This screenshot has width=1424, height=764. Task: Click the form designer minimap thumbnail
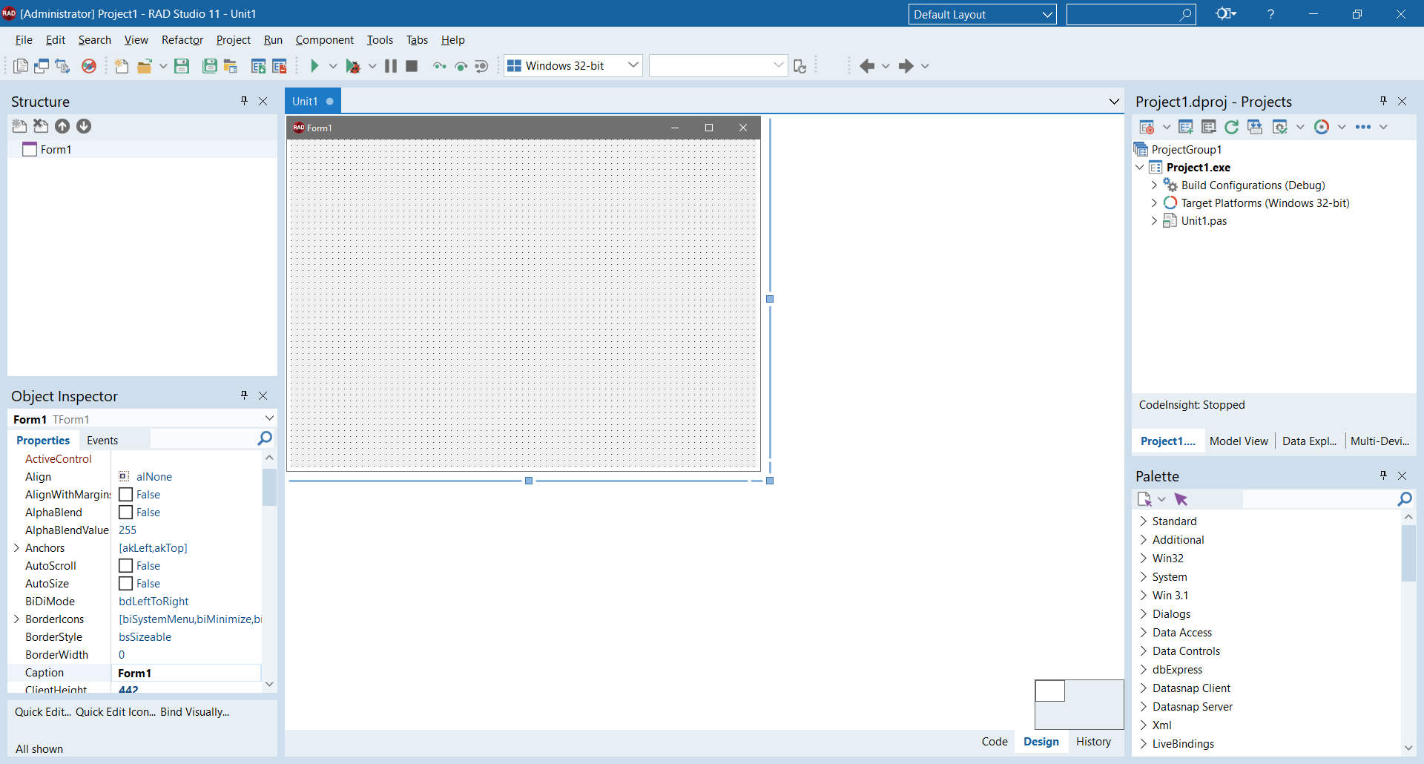(x=1079, y=705)
